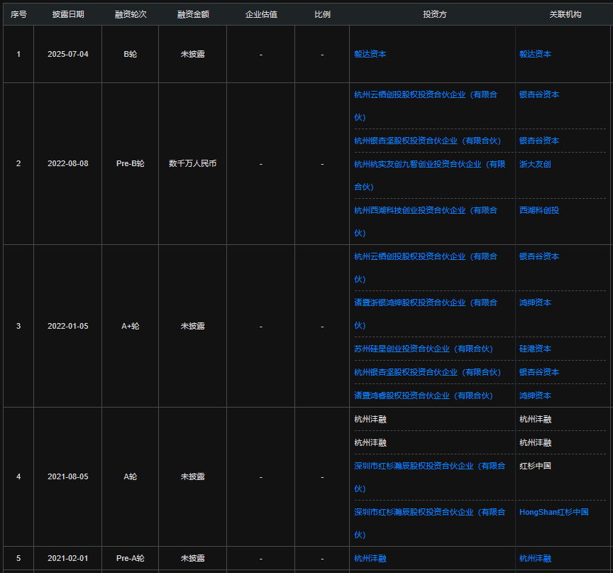Select 未披露 in the 2022-01-05 row
613x573 pixels.
click(193, 326)
